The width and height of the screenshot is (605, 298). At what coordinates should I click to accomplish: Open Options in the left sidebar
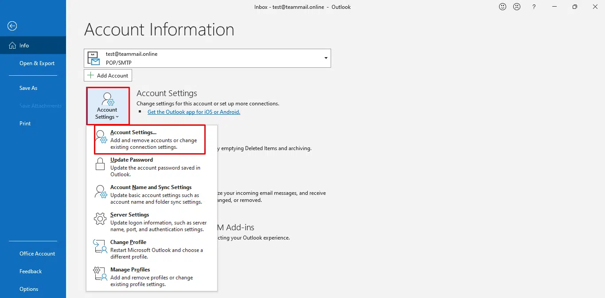tap(29, 289)
